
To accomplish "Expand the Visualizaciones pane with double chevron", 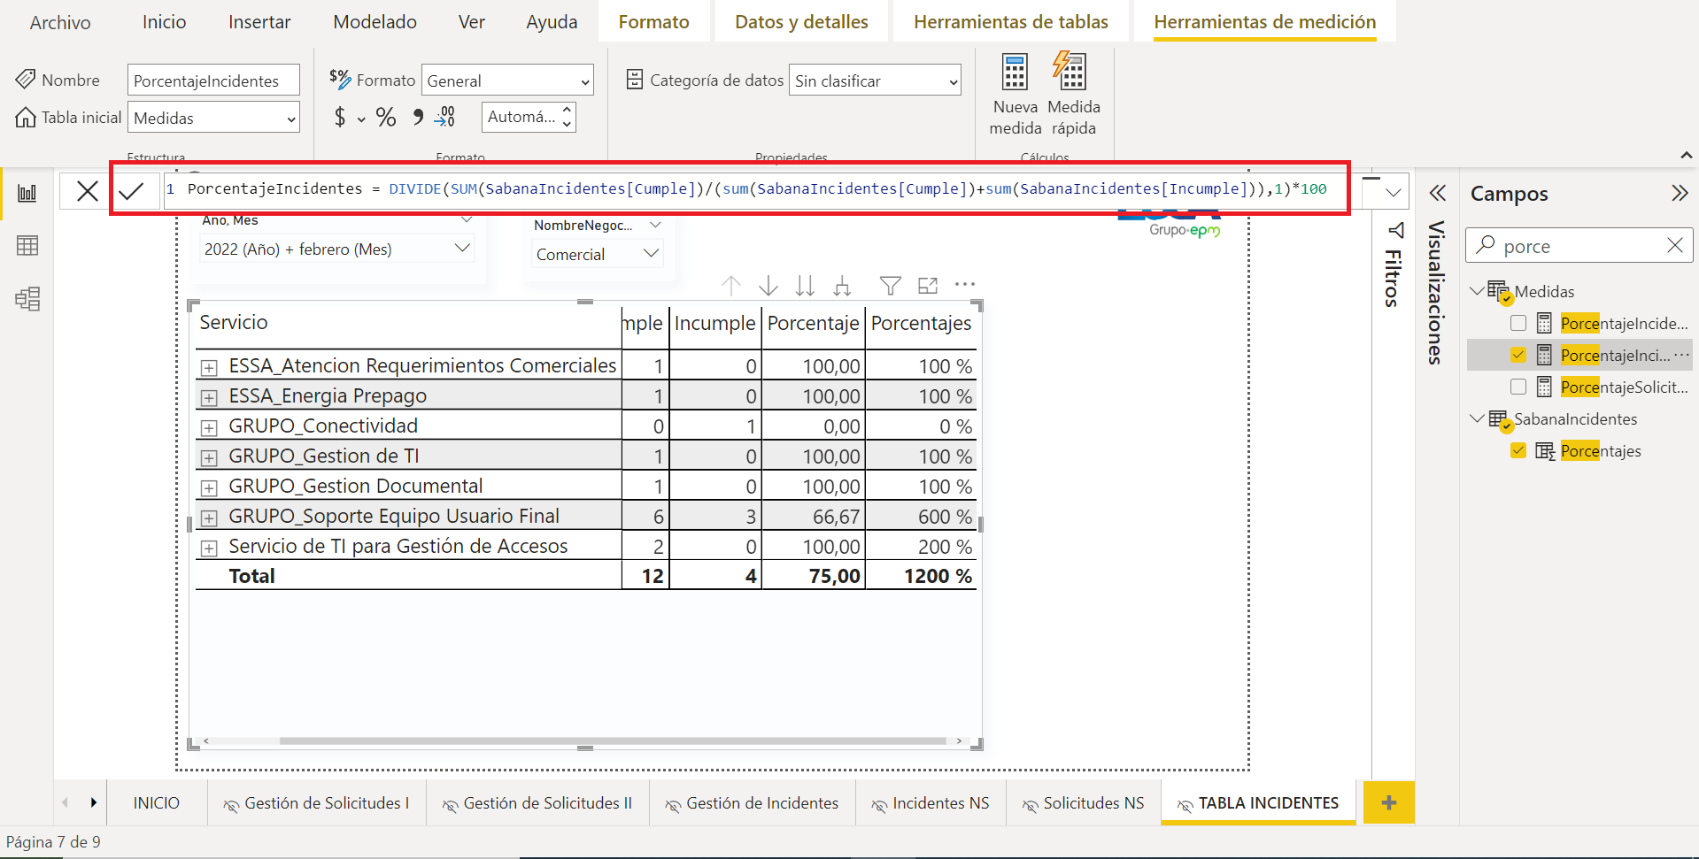I will pos(1438,193).
